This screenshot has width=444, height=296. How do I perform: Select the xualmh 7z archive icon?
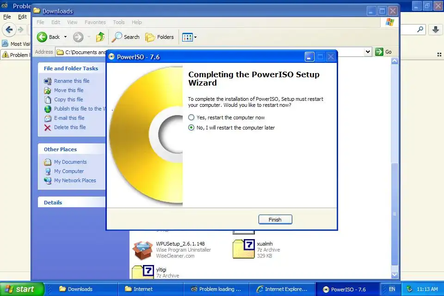pos(244,249)
